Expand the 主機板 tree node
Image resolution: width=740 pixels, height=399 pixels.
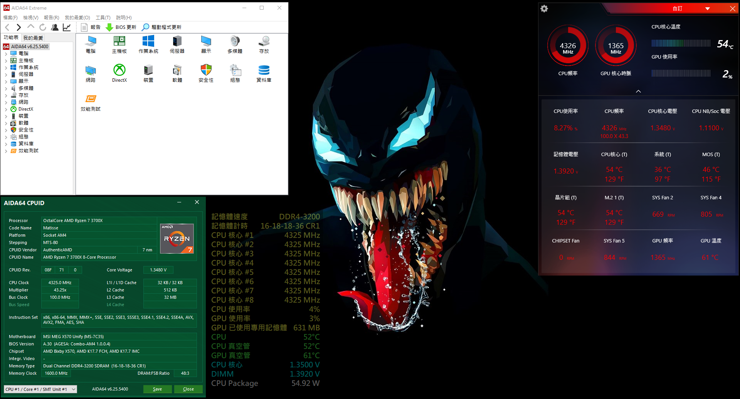[6, 61]
